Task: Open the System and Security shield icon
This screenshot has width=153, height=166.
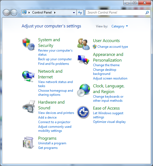Action: (x=28, y=44)
